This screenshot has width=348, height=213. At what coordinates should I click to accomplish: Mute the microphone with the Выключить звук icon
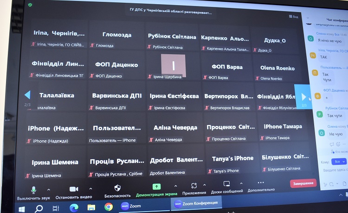point(33,190)
